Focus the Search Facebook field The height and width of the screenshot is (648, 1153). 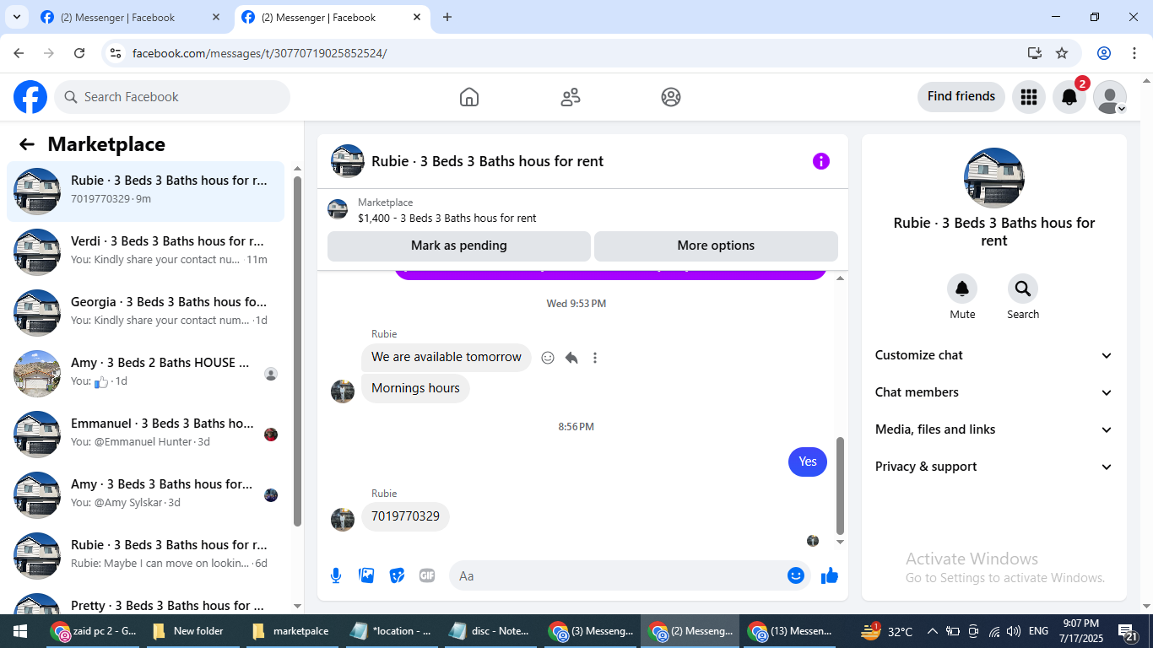click(172, 97)
